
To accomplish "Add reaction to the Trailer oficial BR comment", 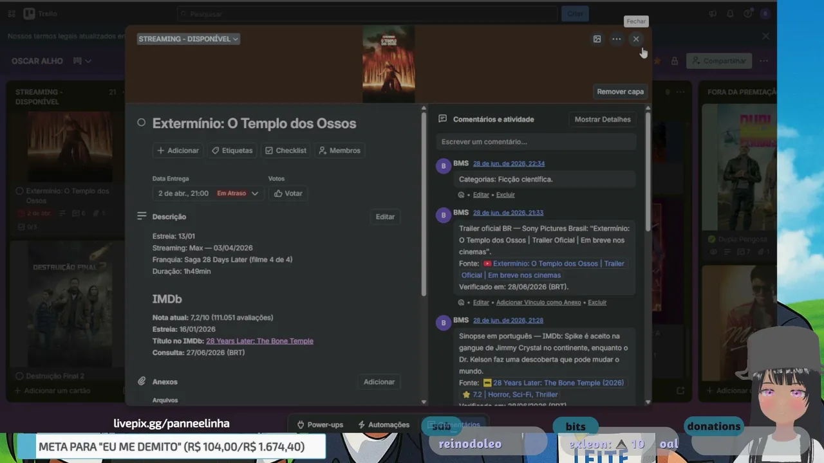I will 461,302.
